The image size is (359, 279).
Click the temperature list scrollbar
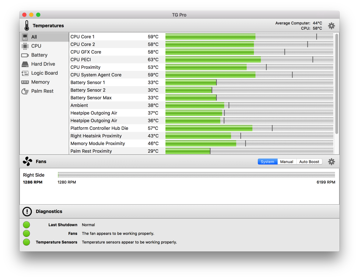coord(336,83)
